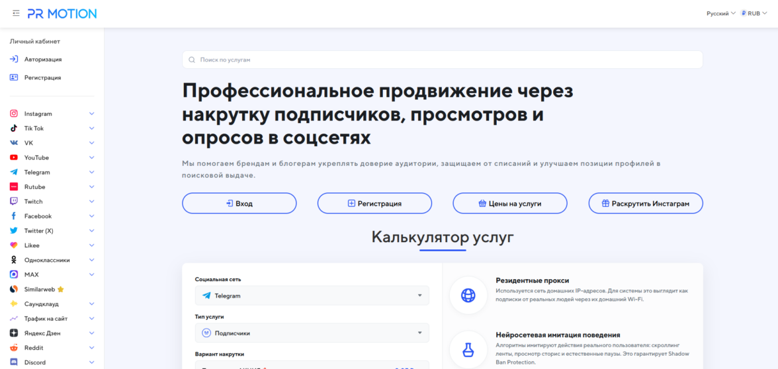Image resolution: width=778 pixels, height=369 pixels.
Task: Expand the VK menu chevron
Action: click(91, 143)
